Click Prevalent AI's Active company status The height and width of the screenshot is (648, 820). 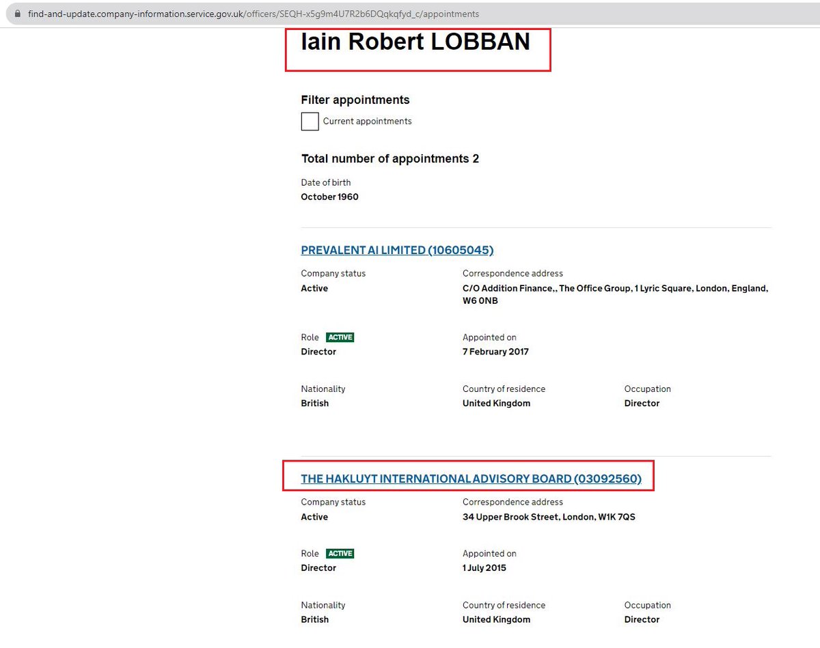(314, 288)
